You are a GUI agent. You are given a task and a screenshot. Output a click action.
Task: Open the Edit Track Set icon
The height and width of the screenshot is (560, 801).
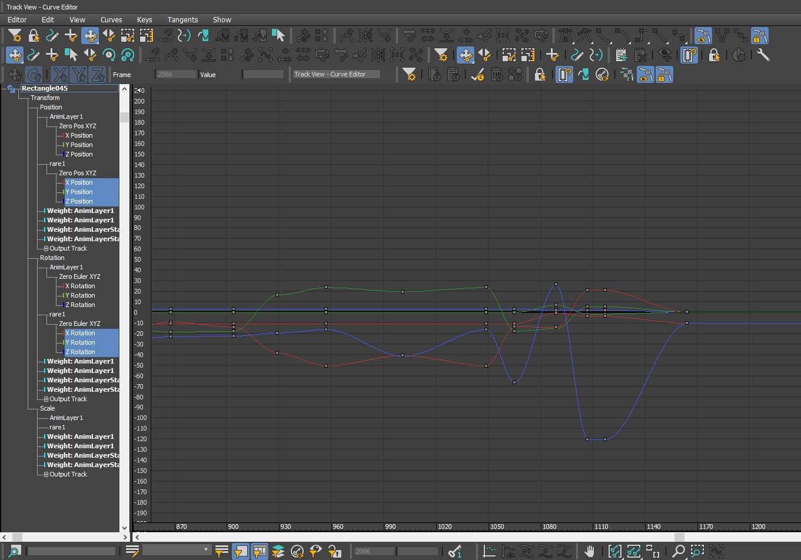[x=132, y=551]
